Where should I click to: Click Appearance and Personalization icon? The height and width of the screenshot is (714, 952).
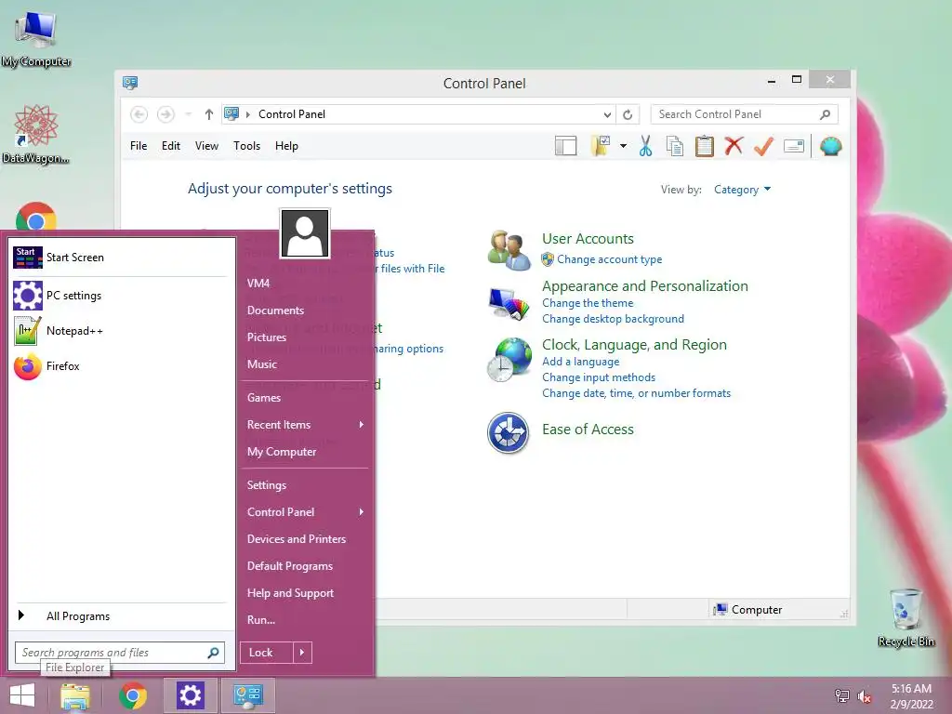click(509, 303)
